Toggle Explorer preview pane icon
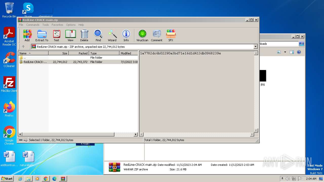The width and height of the screenshot is (324, 182). 292,52
